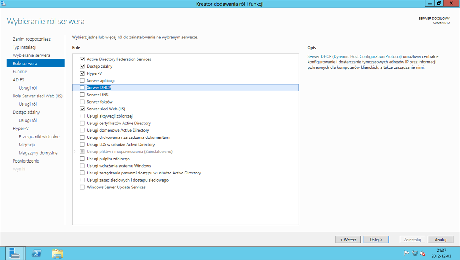Check Usługi pulpitu zdalnego role
This screenshot has height=260, width=460.
(x=82, y=159)
